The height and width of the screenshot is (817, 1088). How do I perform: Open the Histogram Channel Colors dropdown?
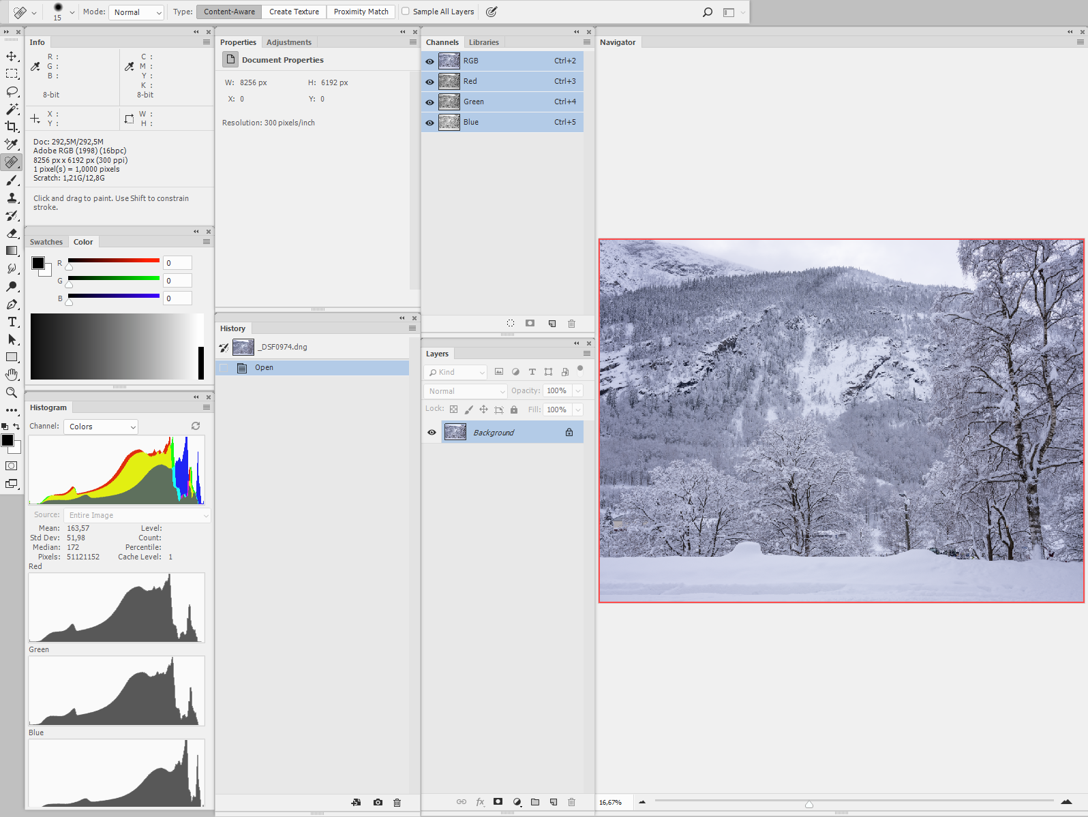click(x=101, y=427)
